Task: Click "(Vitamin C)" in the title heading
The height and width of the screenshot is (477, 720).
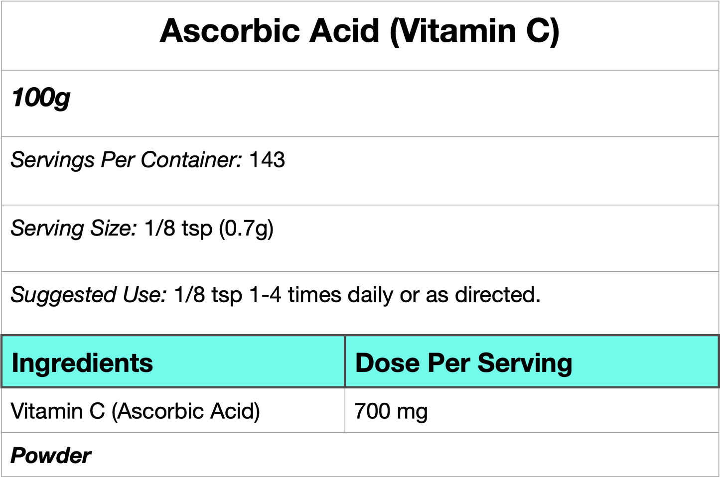Action: pyautogui.click(x=474, y=31)
